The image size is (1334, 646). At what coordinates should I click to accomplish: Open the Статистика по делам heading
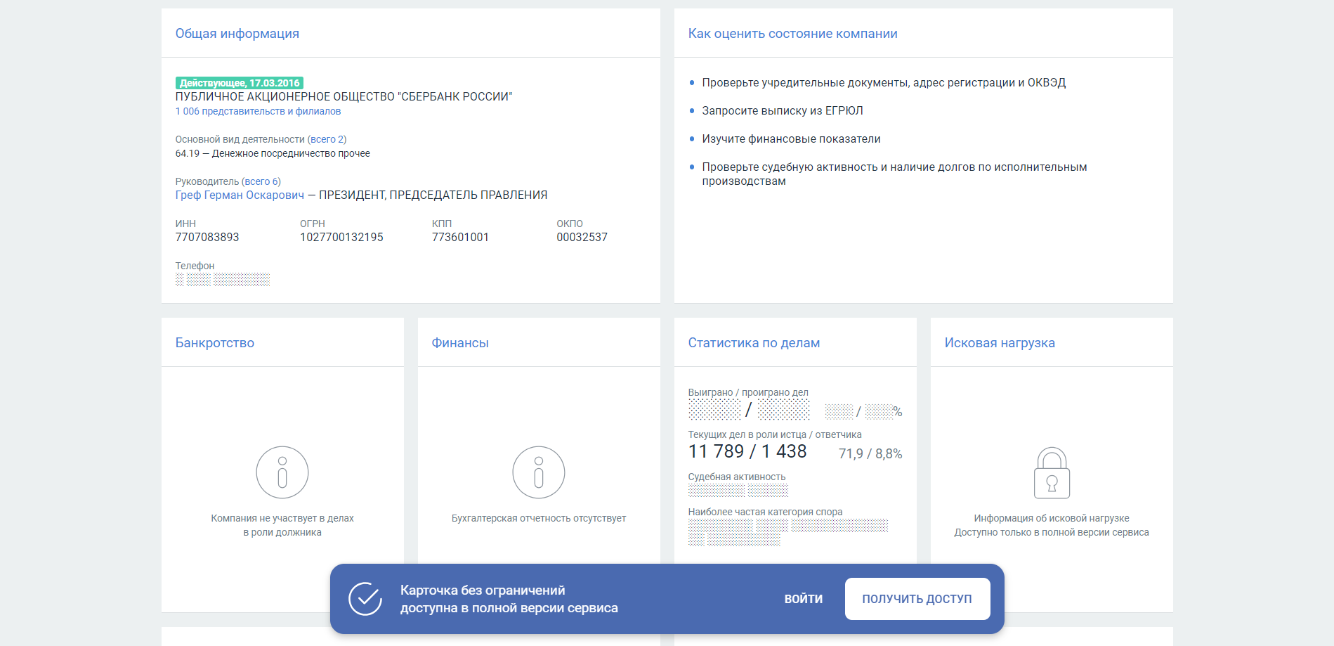click(754, 343)
